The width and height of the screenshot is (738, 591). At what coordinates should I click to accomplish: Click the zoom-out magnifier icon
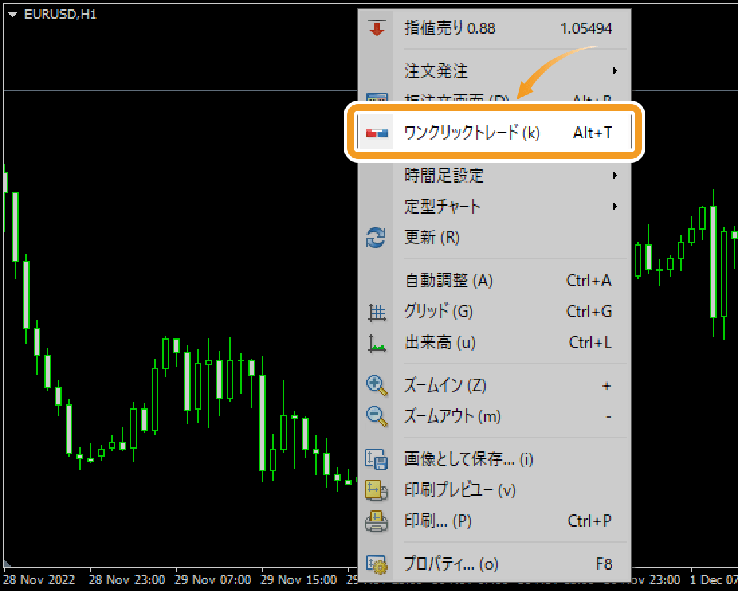click(377, 416)
